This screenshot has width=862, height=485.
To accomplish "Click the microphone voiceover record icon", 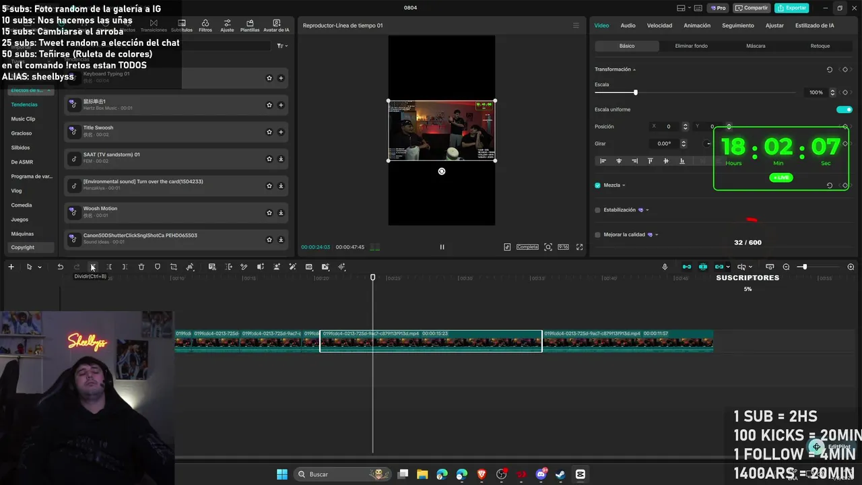I will [x=665, y=267].
